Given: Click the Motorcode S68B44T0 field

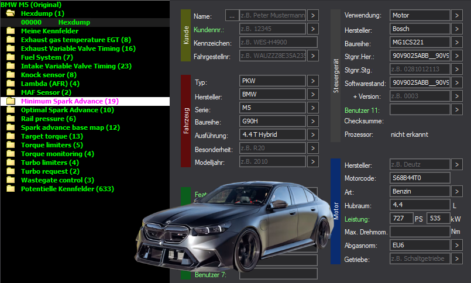Looking at the screenshot, I should pos(420,178).
